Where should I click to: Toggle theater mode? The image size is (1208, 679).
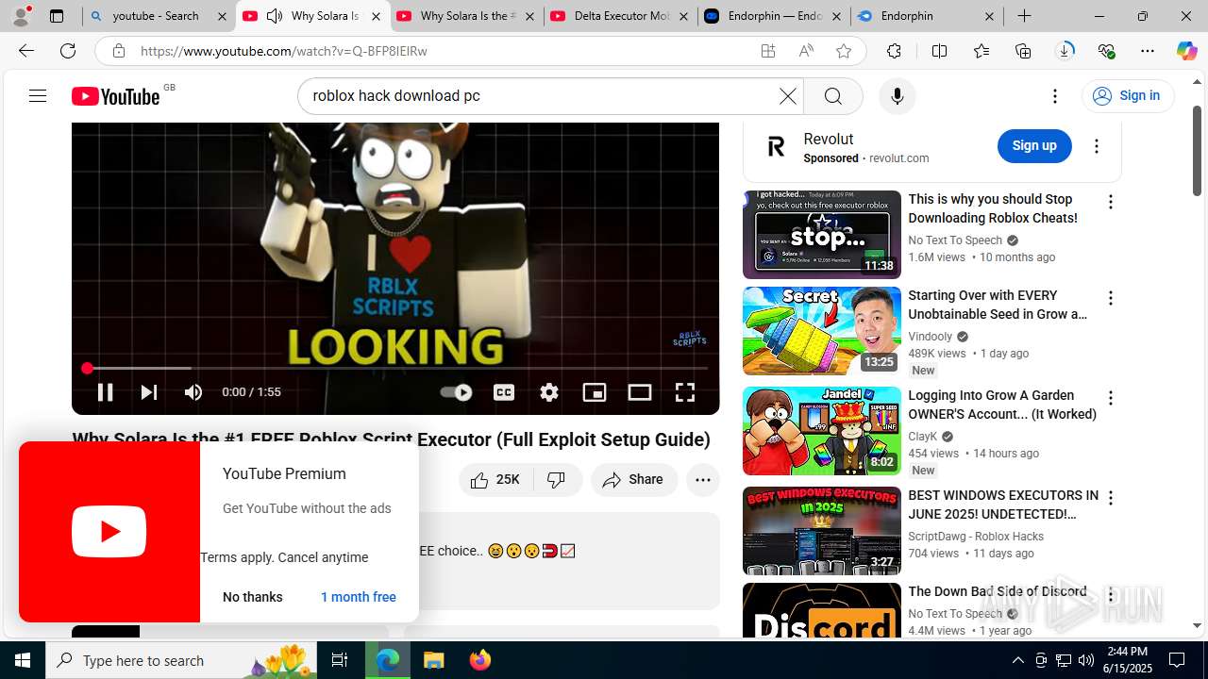point(640,392)
